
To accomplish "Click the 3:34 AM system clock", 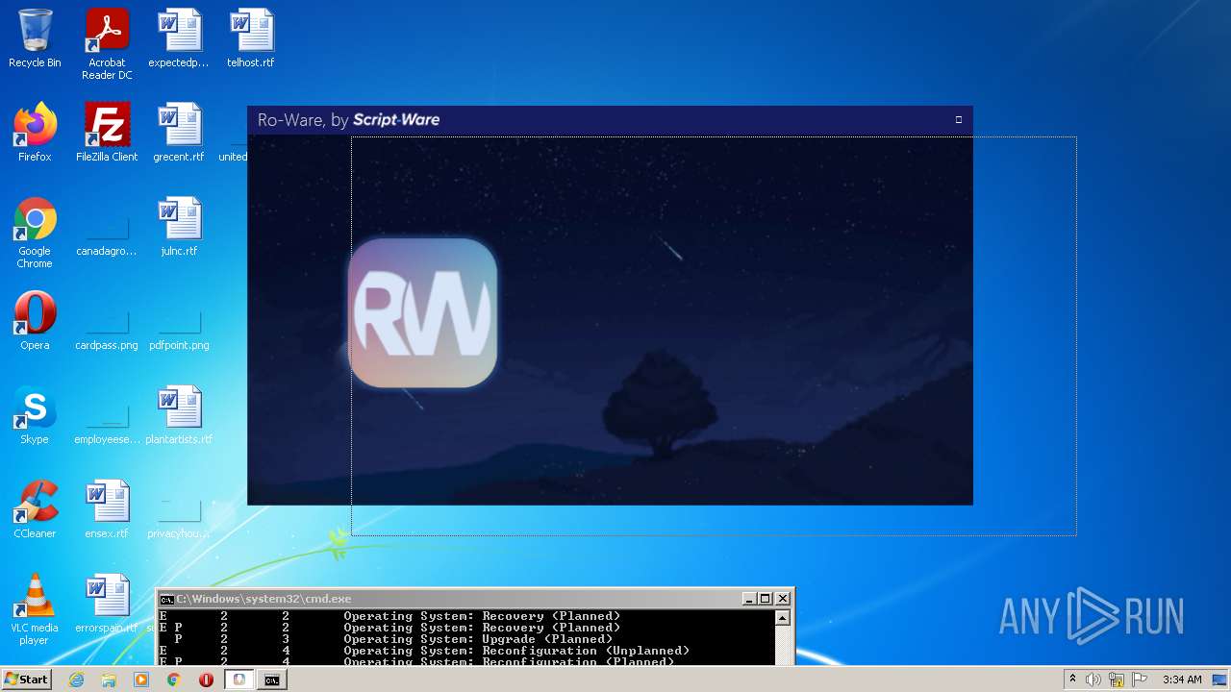I will (1182, 680).
